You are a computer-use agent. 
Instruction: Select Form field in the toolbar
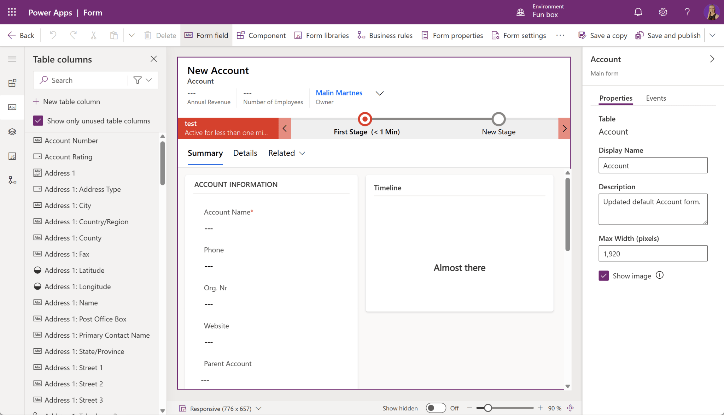pyautogui.click(x=206, y=35)
